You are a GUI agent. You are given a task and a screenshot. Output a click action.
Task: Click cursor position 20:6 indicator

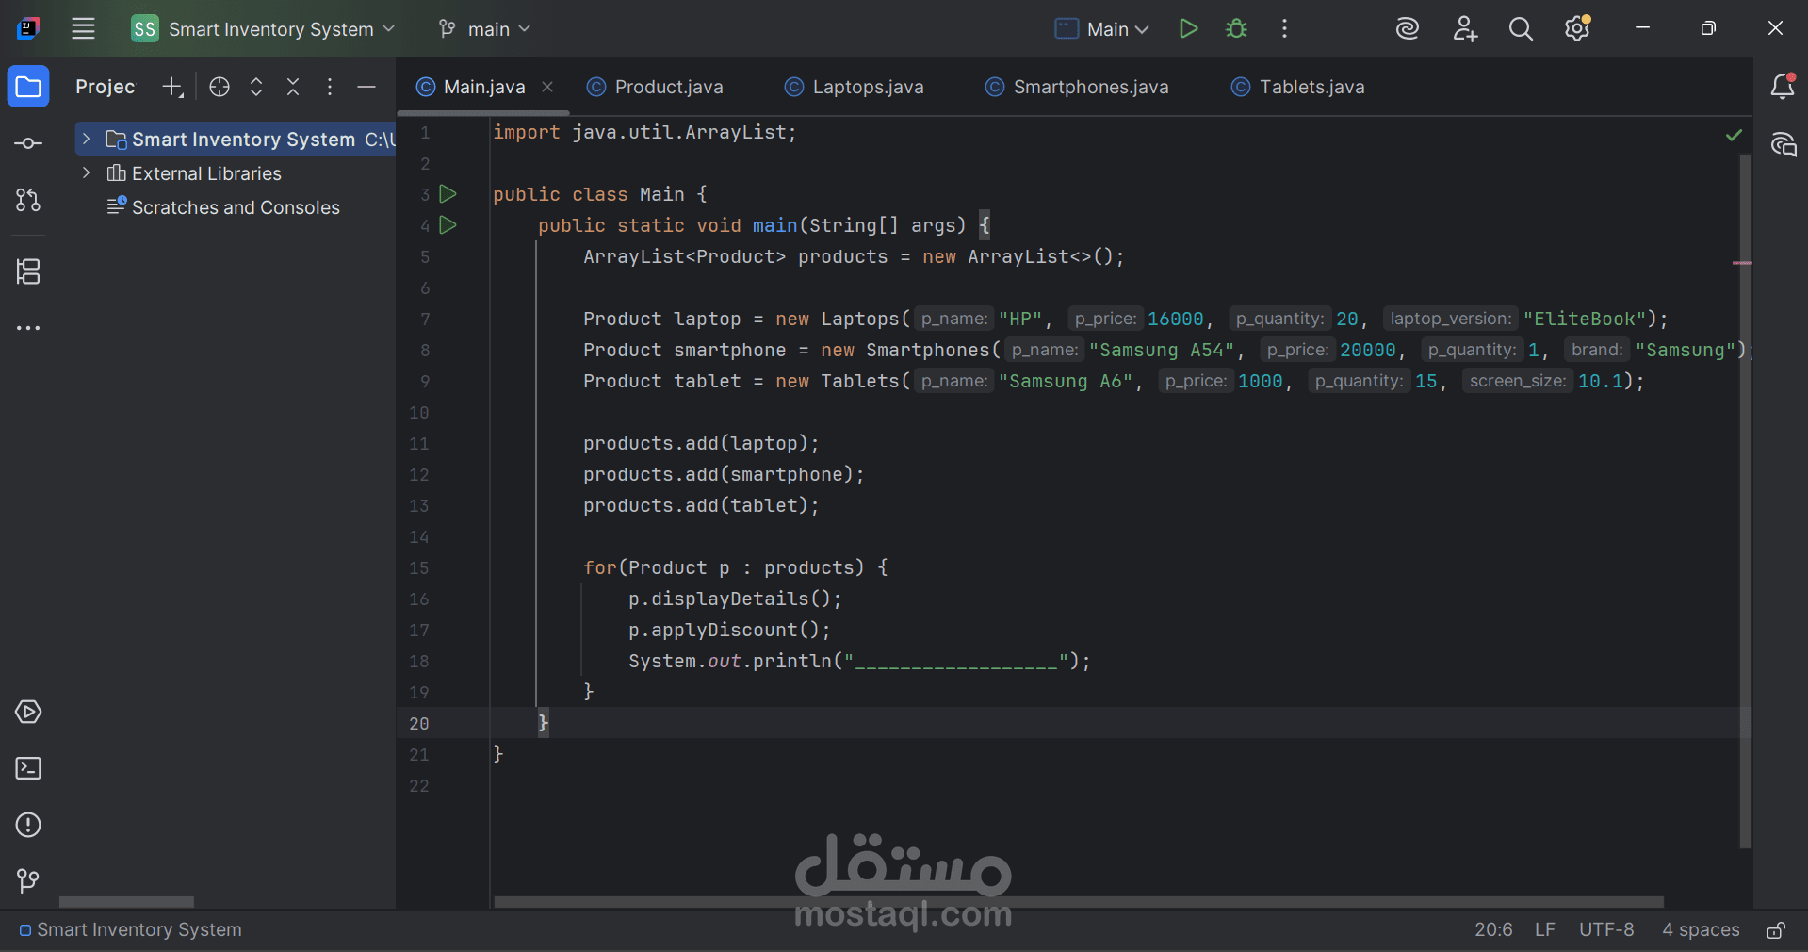coord(1493,930)
